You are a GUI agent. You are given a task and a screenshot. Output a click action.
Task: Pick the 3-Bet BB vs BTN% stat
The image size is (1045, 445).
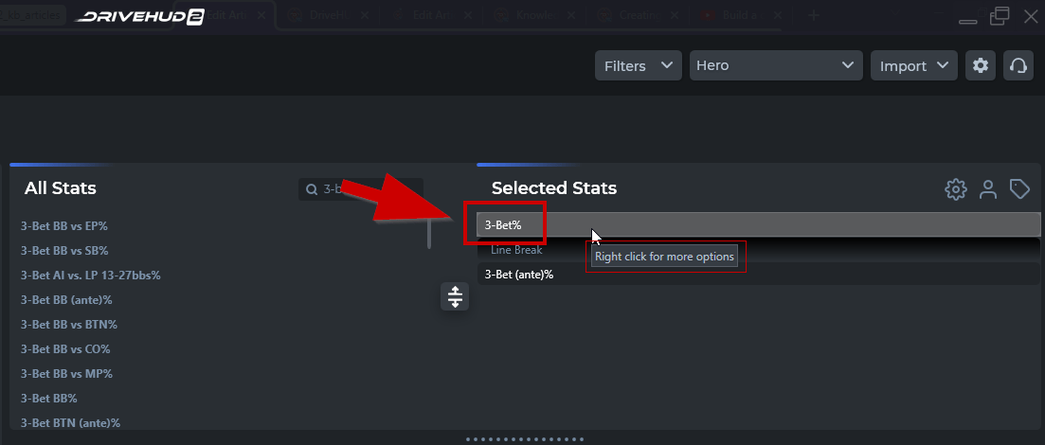[x=68, y=325]
